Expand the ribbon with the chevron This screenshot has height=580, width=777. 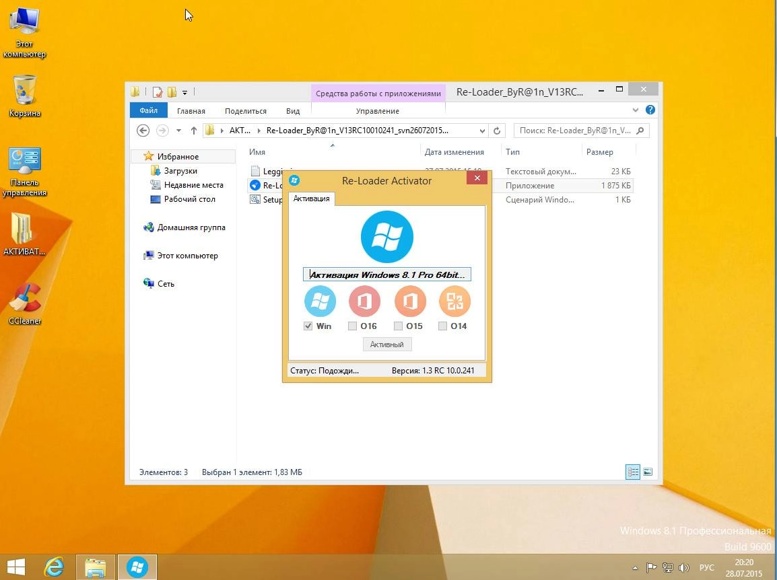tap(636, 110)
